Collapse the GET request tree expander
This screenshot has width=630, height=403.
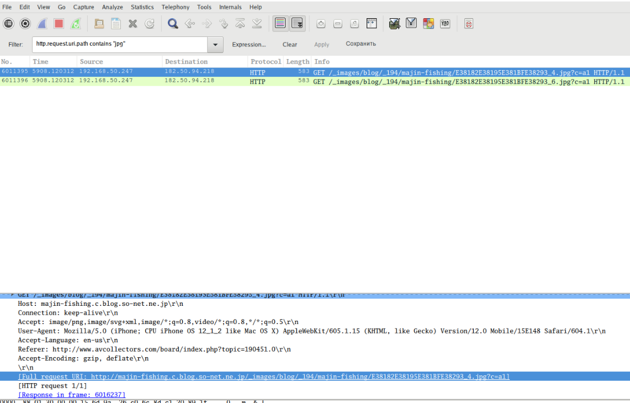tap(12, 295)
